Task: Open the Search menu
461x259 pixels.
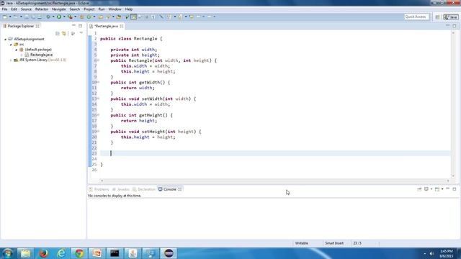Action: tap(75, 9)
